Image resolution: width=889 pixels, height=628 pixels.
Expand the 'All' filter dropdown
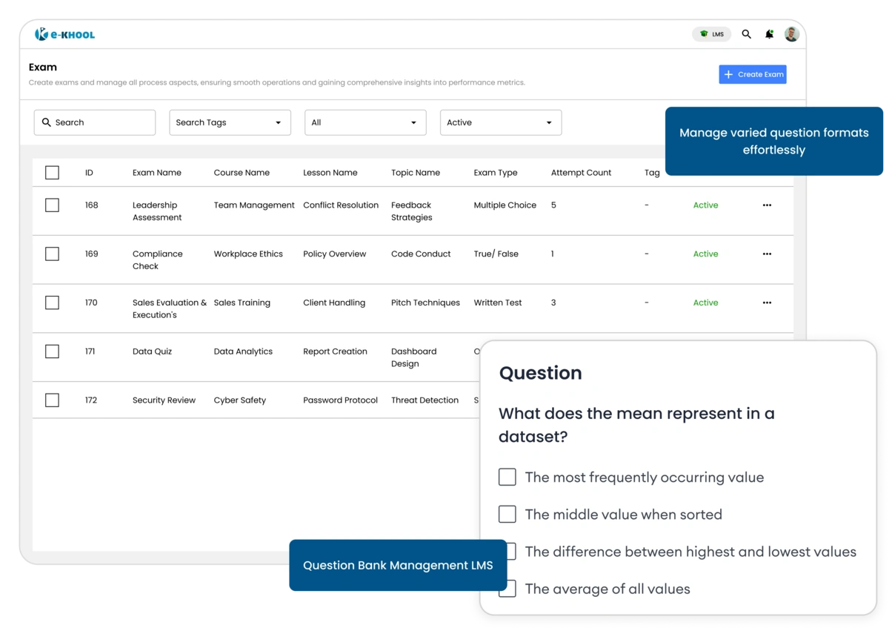365,122
